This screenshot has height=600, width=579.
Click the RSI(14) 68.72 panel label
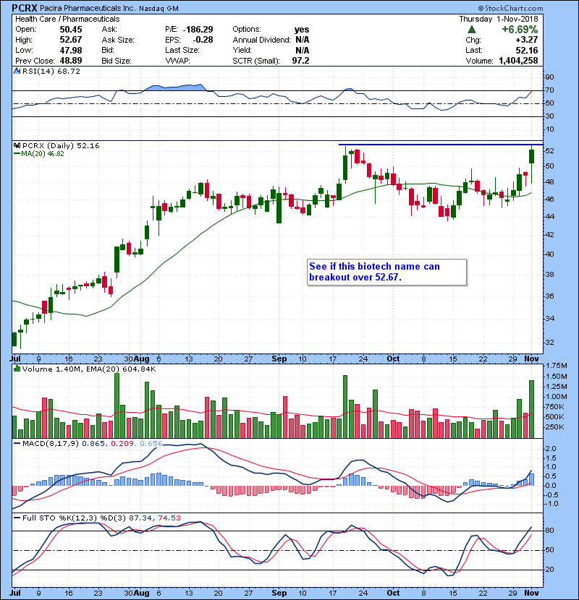pos(51,71)
